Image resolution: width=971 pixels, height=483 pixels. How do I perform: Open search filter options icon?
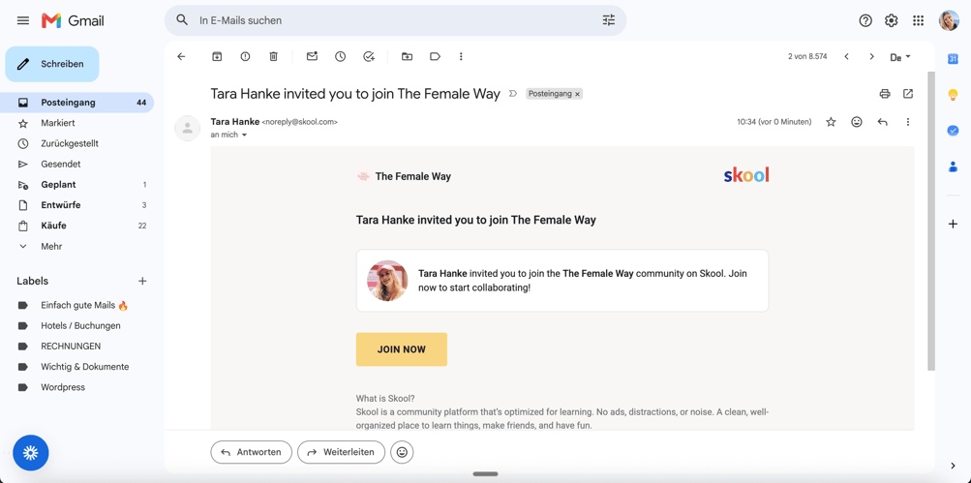[609, 20]
